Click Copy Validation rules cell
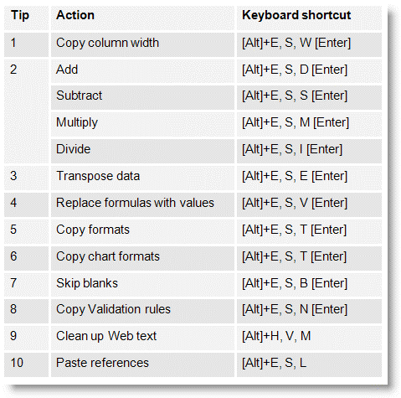Image resolution: width=401 pixels, height=398 pixels. click(142, 311)
